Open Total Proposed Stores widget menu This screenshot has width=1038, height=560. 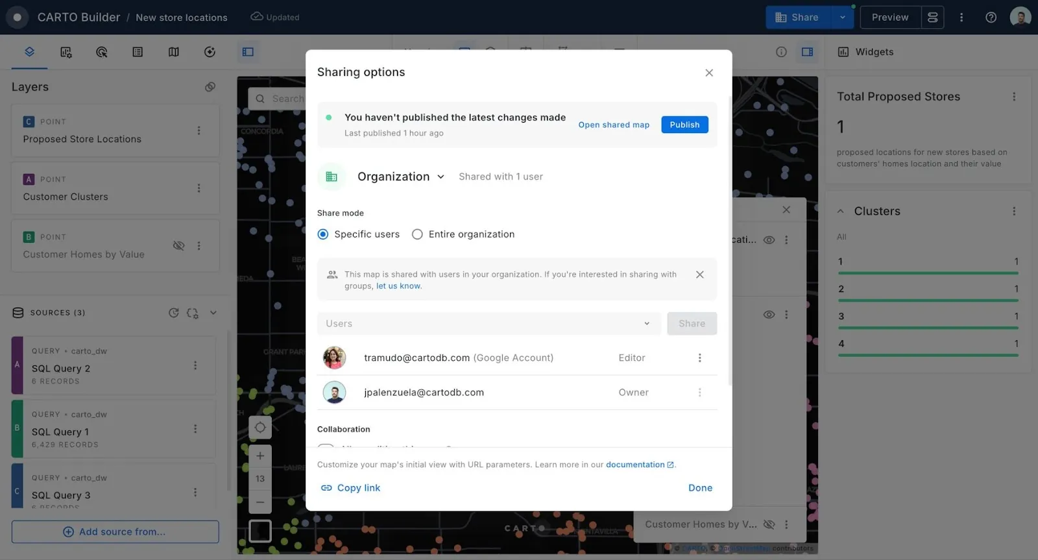click(x=1014, y=97)
